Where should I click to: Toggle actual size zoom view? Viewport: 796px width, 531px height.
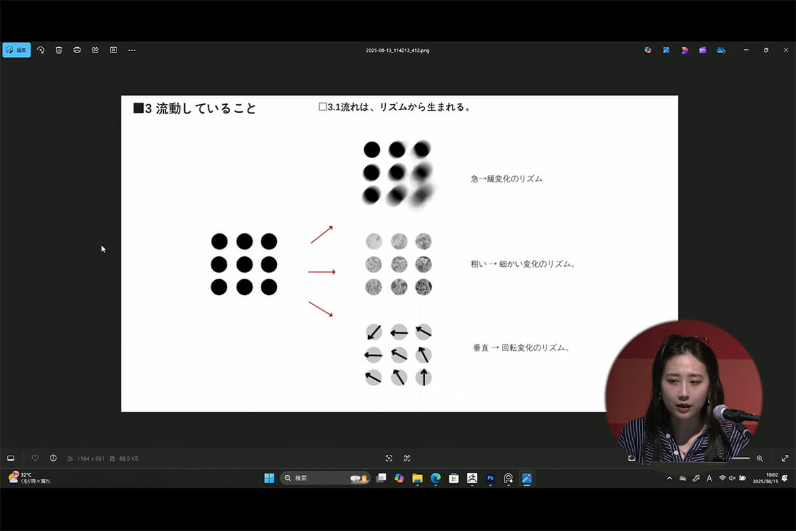407,458
